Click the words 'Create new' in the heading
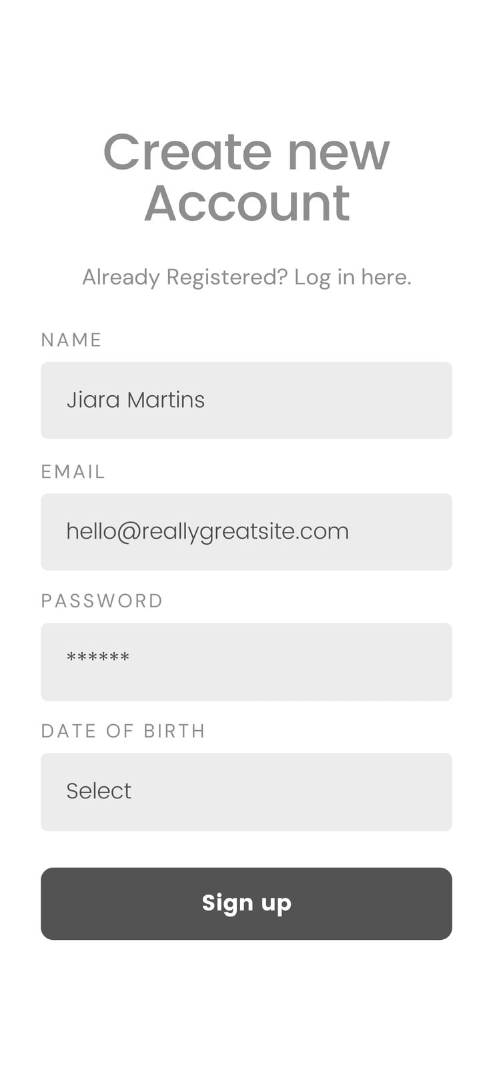Screen dimensions: 493x1068 point(246,152)
